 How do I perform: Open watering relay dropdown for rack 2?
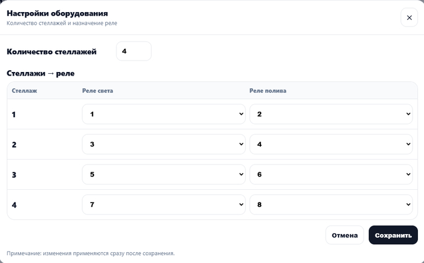coord(331,144)
